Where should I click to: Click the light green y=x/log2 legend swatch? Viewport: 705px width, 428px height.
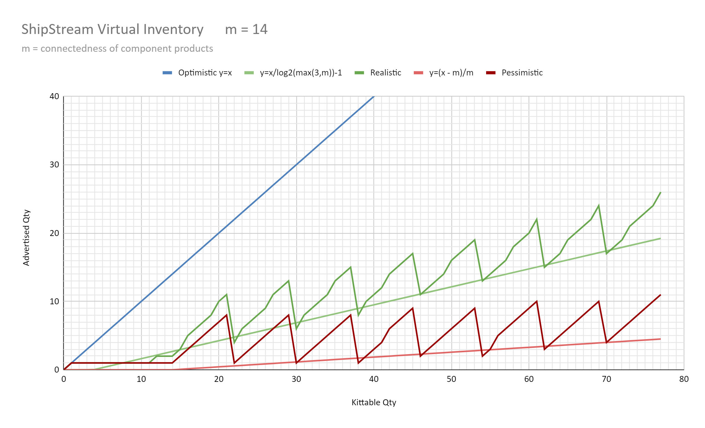click(249, 73)
